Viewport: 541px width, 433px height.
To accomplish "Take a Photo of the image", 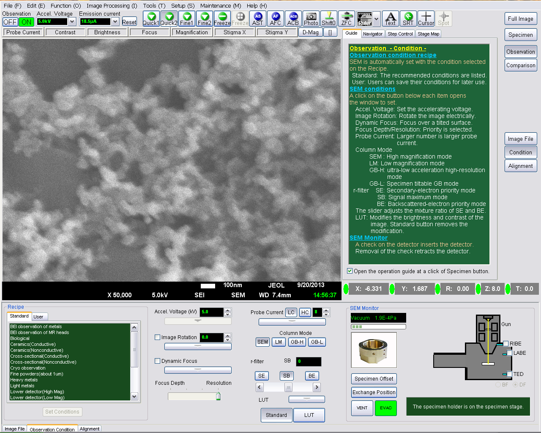I will pos(311,19).
